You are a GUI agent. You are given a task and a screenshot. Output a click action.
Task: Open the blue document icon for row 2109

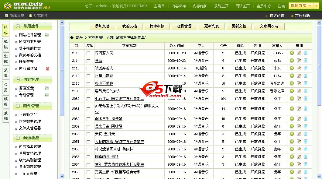tap(305, 91)
